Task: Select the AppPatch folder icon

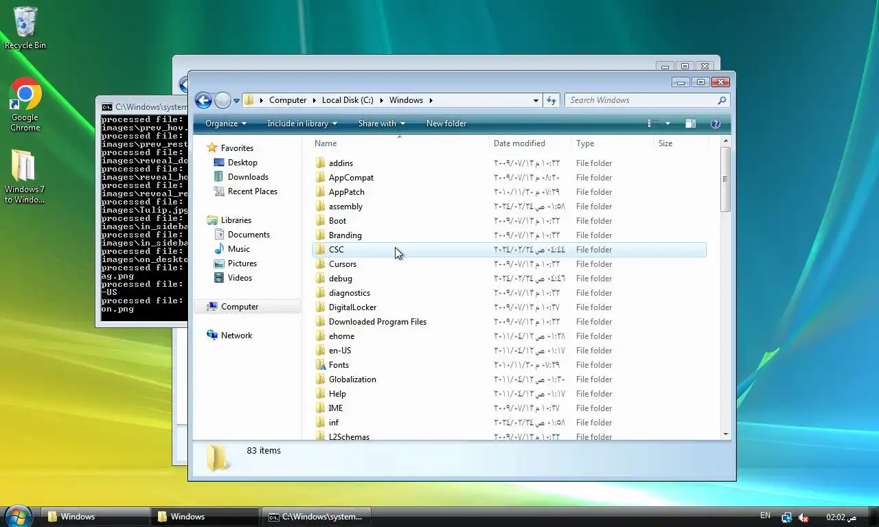Action: [320, 192]
